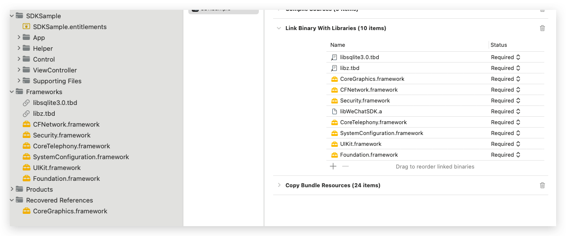Select the ViewController folder row

tap(96, 70)
